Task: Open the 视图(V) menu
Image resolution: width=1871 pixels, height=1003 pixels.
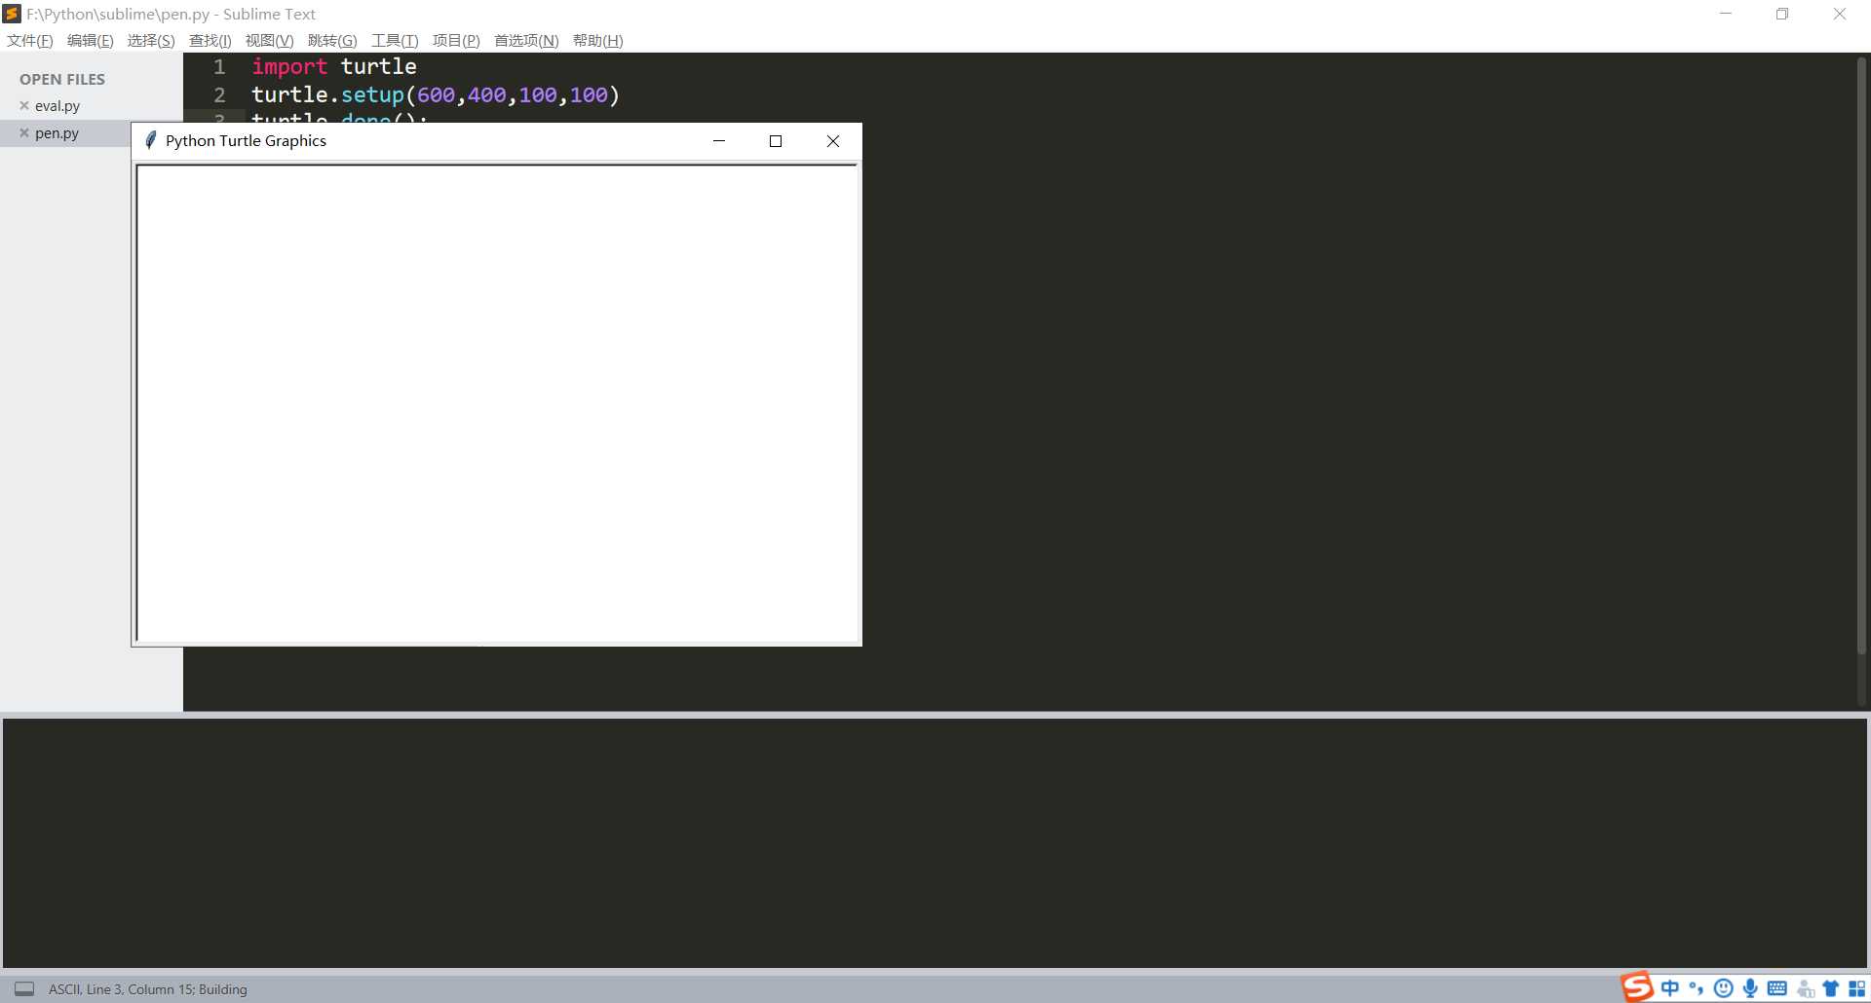Action: (269, 40)
